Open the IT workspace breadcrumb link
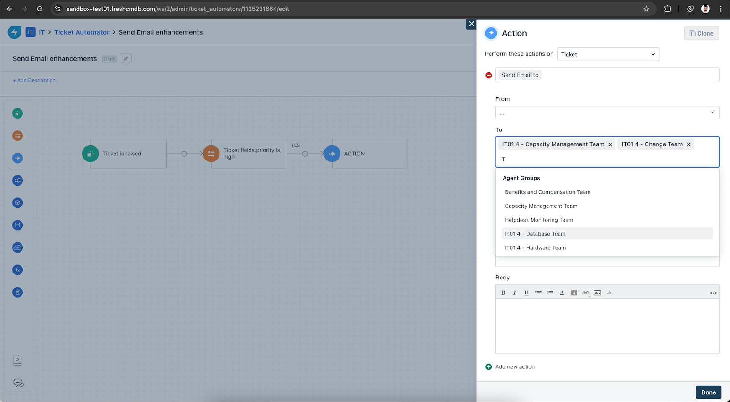 42,32
